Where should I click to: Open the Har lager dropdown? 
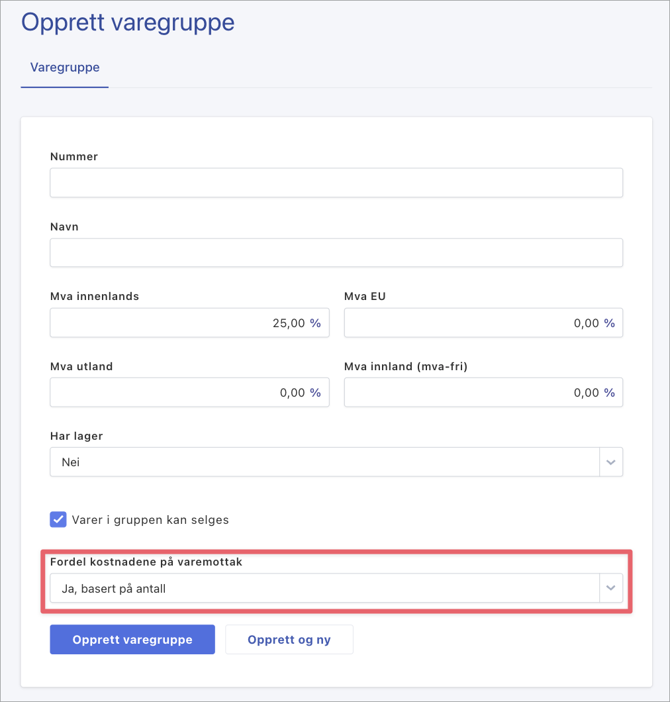click(336, 462)
